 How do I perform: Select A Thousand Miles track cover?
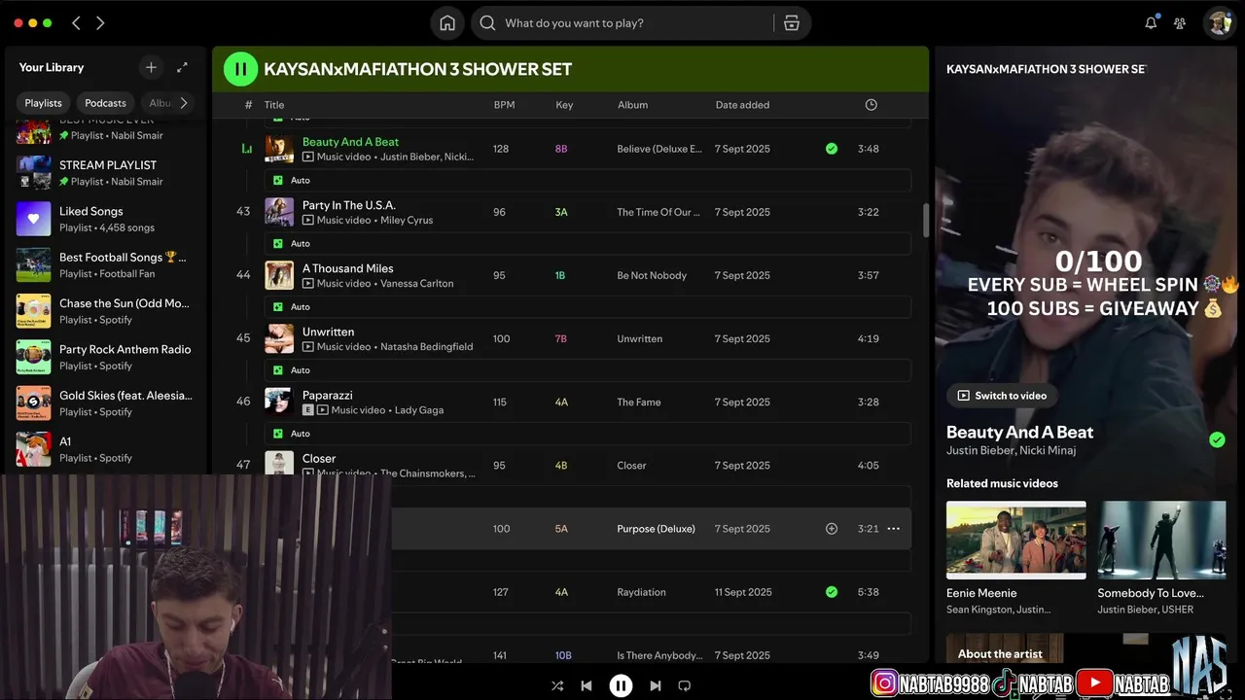click(279, 275)
